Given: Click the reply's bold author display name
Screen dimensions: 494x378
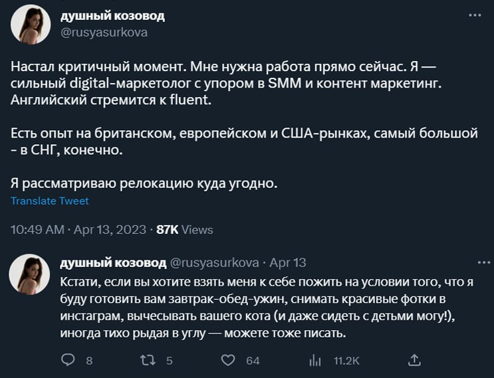Looking at the screenshot, I should click(x=113, y=262).
